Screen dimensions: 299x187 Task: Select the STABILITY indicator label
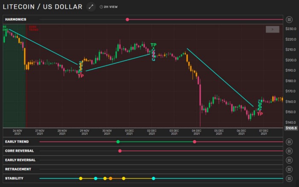(x=14, y=178)
